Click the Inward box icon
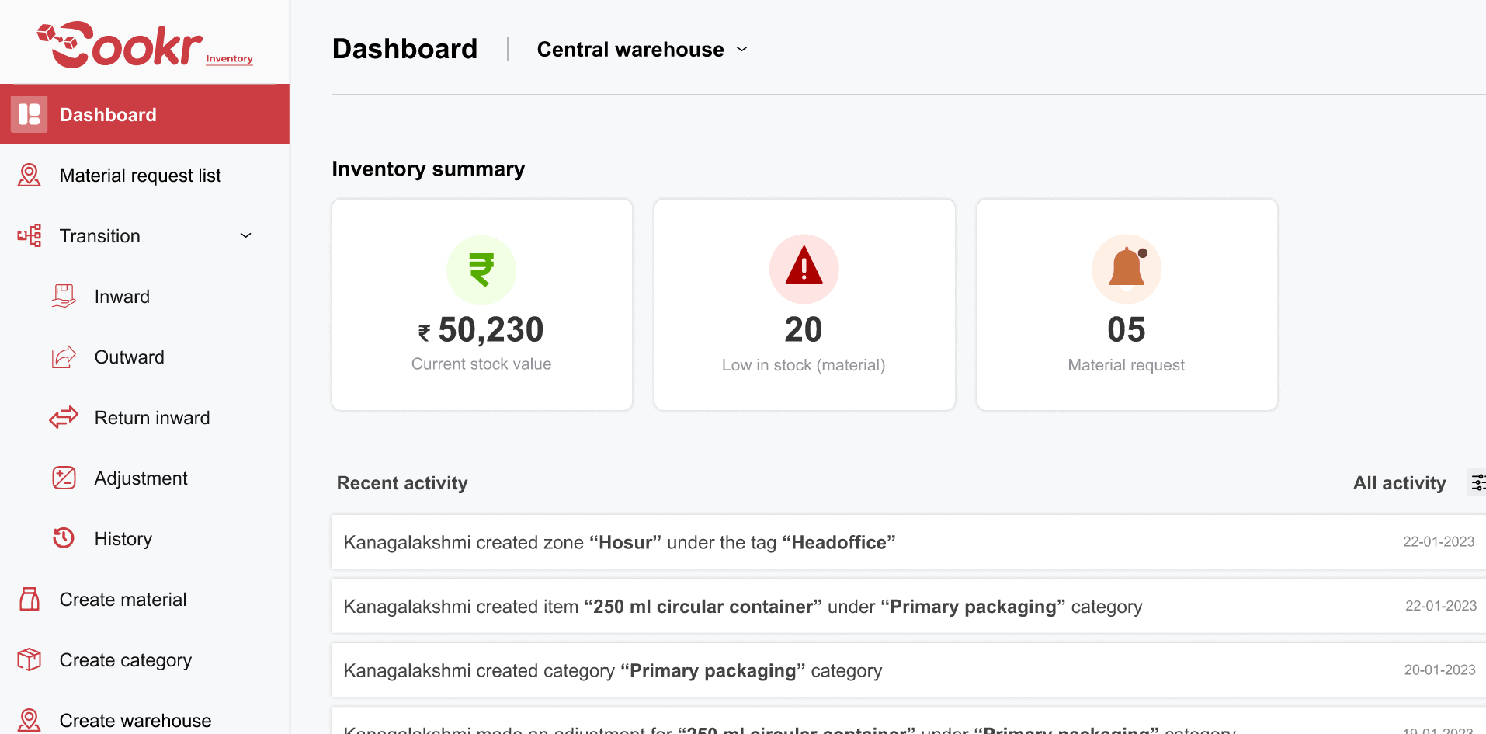1486x734 pixels. 64,296
